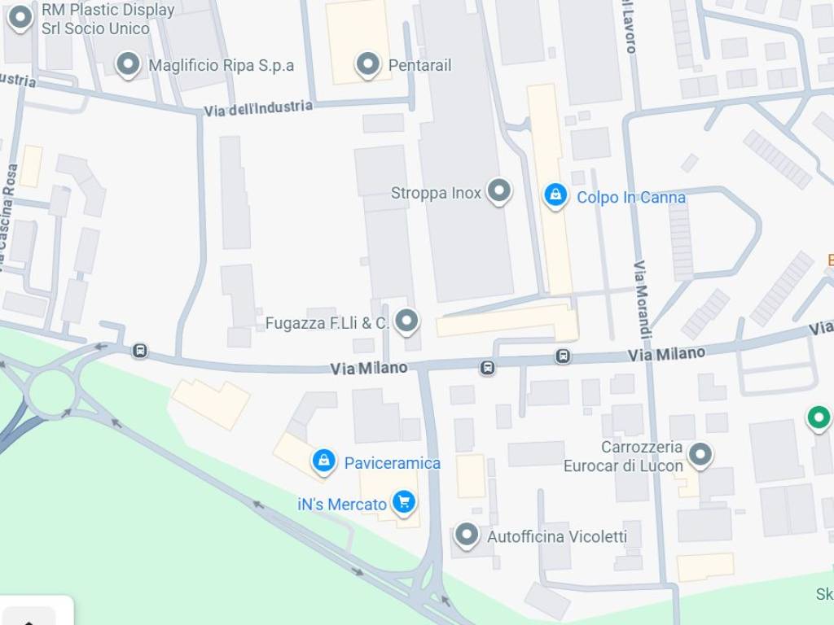Select the Maglificio Ripa S.p.a marker
Viewport: 834px width, 625px height.
(128, 65)
